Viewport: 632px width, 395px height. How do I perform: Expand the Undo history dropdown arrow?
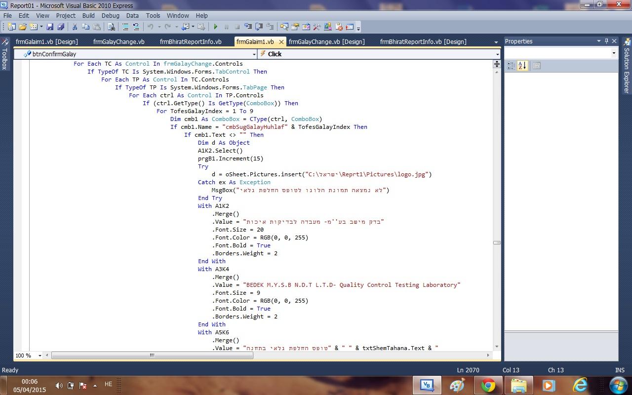coord(159,27)
